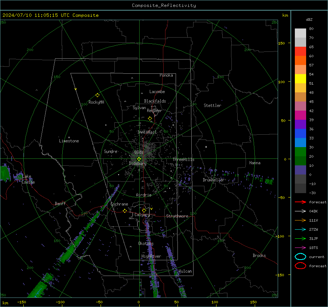Image resolution: width=328 pixels, height=307 pixels.
Task: Click the RedDeer city label
Action: click(x=155, y=111)
